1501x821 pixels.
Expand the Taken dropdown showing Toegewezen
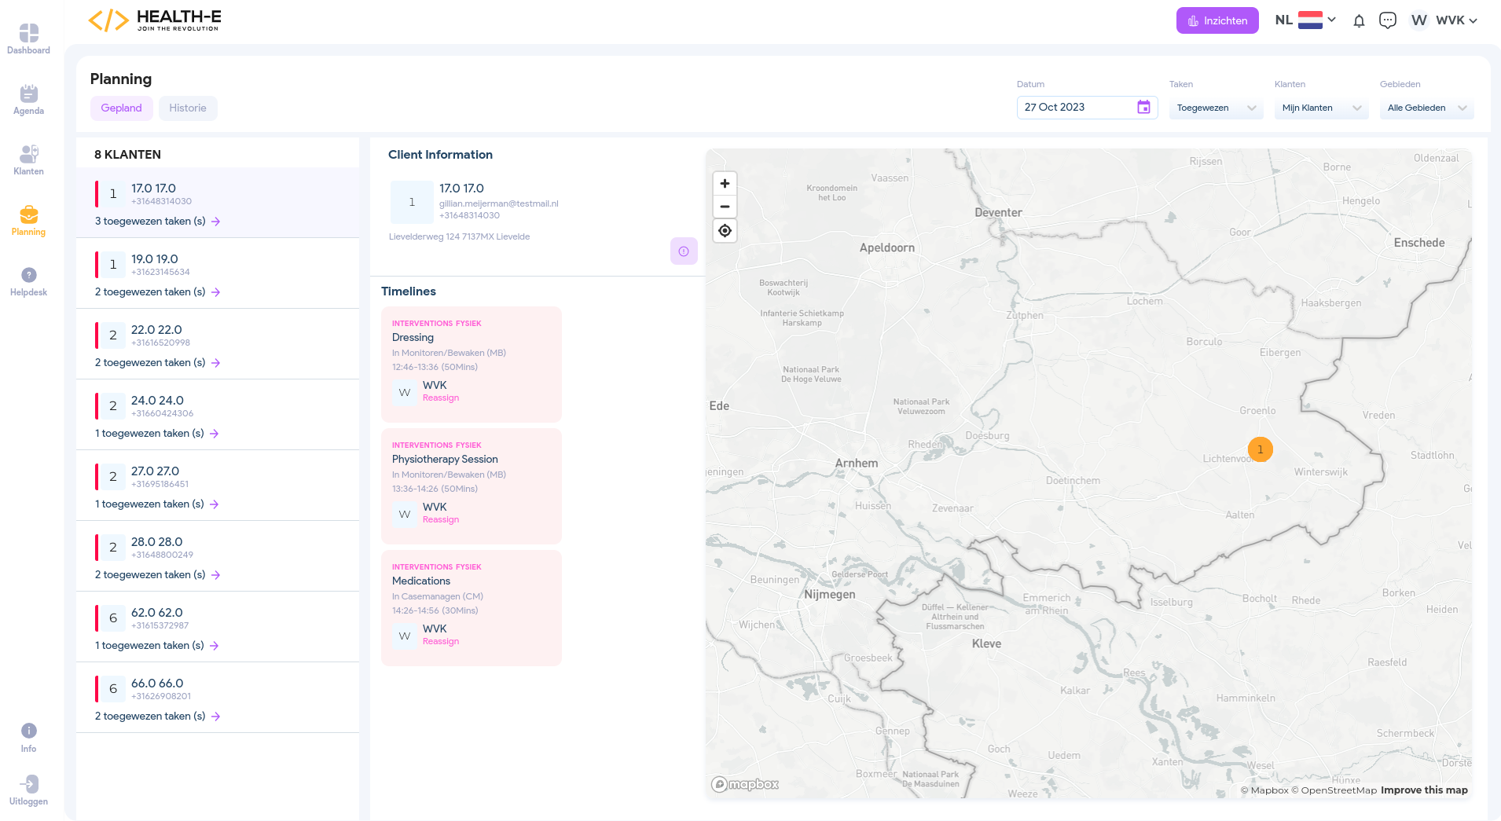click(x=1216, y=108)
